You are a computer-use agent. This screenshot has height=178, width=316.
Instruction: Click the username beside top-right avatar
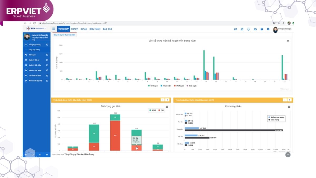286,29
